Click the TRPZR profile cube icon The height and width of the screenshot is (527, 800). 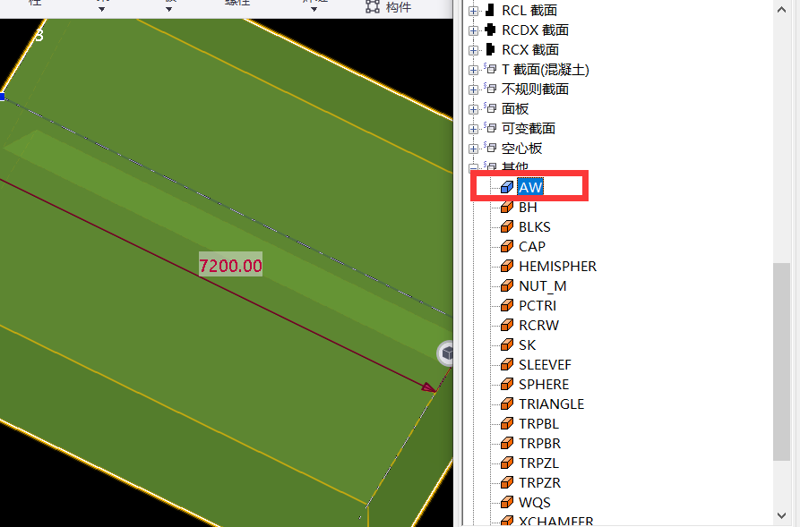(x=507, y=482)
